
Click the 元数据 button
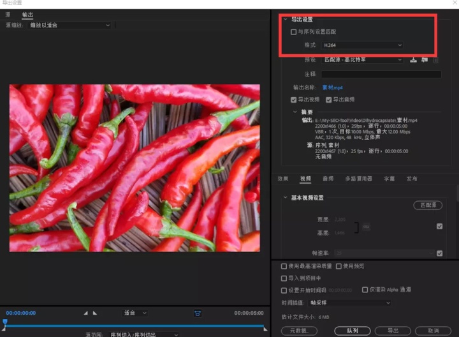coord(299,331)
